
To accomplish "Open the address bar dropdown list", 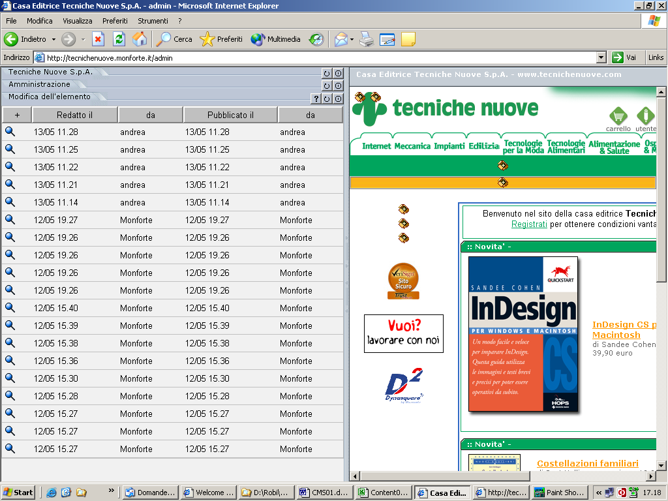I will [601, 57].
